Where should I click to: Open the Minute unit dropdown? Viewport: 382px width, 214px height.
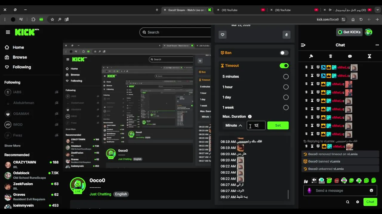point(233,125)
